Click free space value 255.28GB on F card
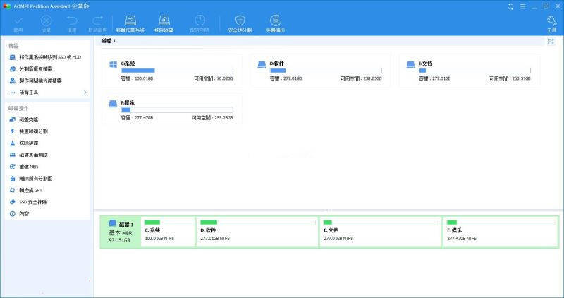564x298 pixels. click(223, 118)
